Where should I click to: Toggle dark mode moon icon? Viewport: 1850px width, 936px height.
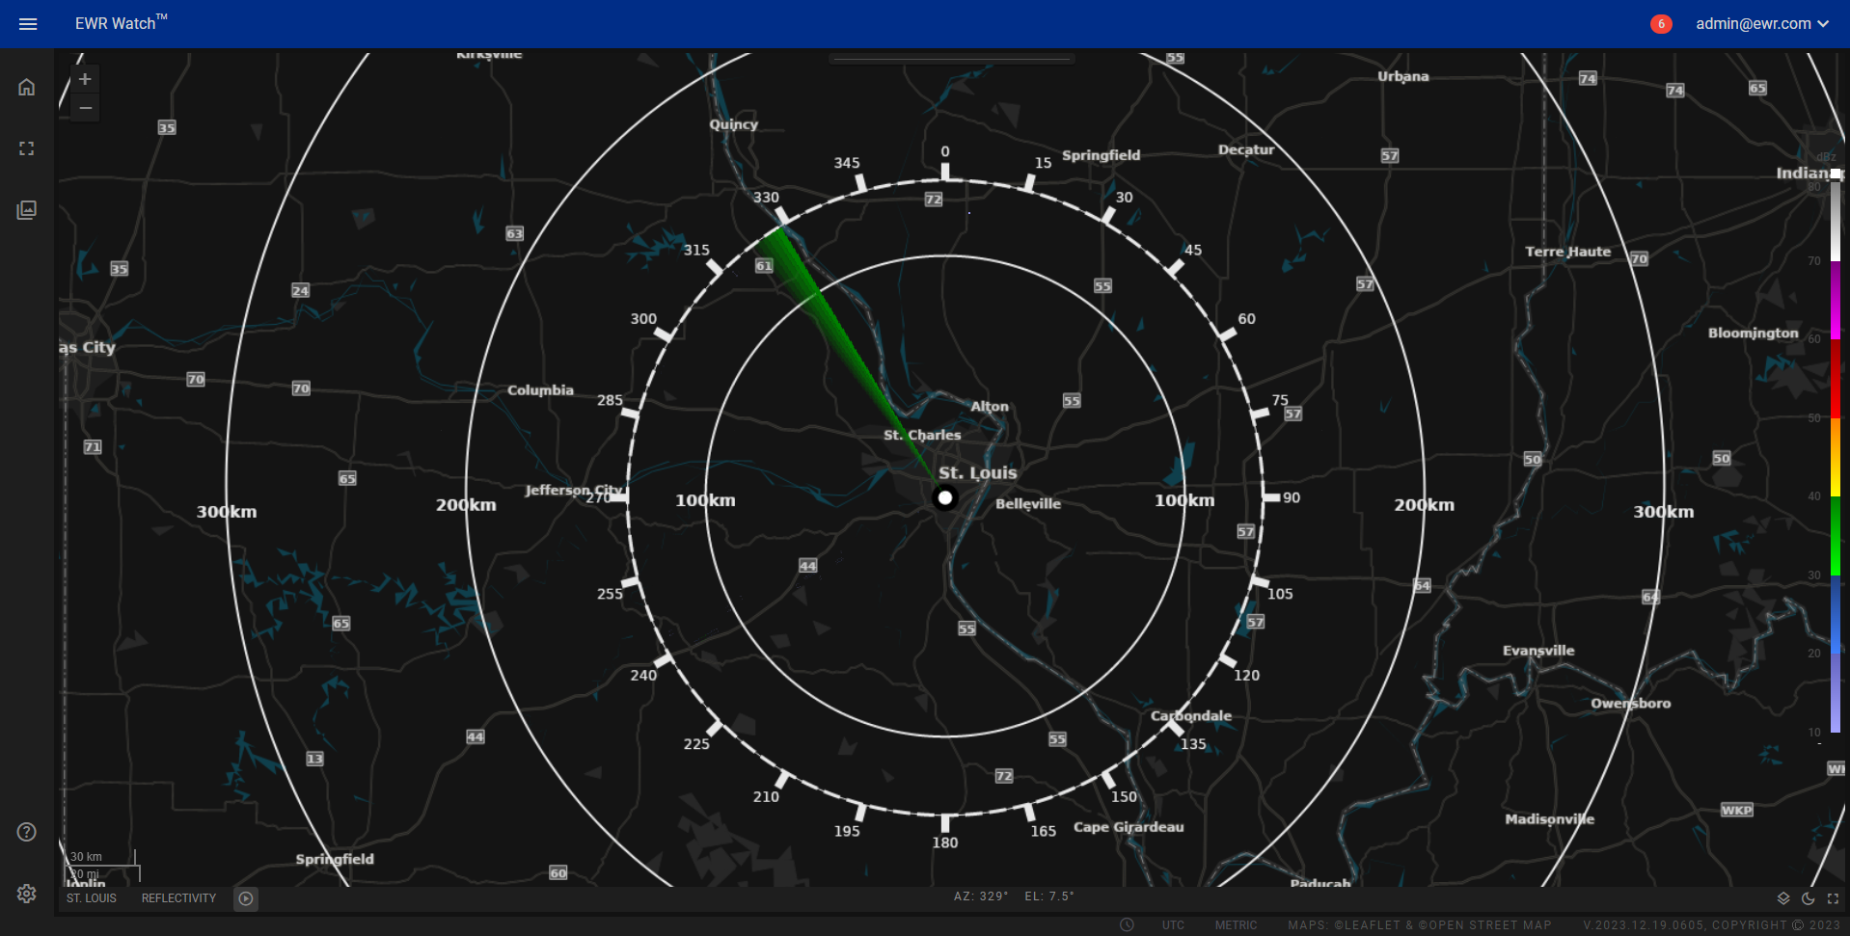[1809, 898]
